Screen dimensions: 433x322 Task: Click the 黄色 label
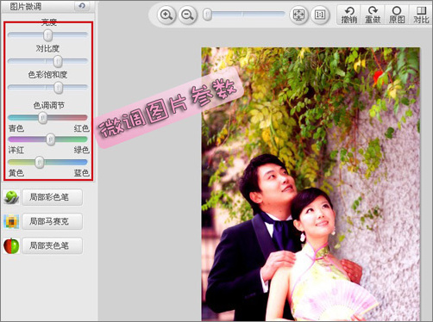(16, 173)
